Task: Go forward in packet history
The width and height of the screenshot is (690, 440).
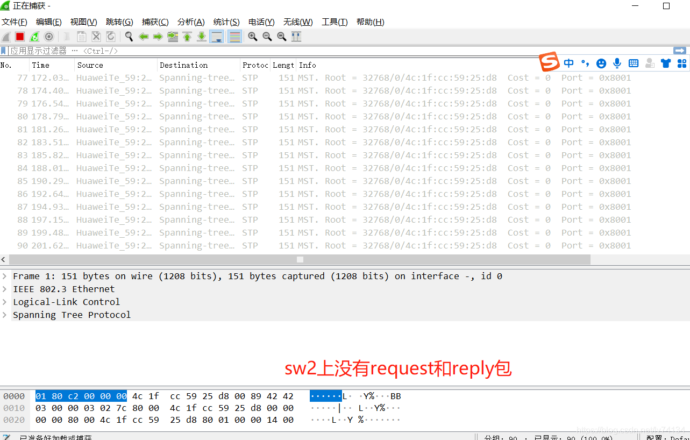Action: 158,37
